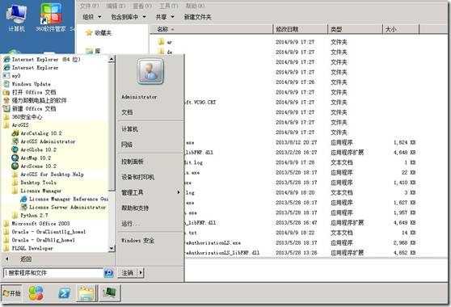Expand the 管理工具 submenu
The width and height of the screenshot is (451, 307).
click(x=150, y=192)
